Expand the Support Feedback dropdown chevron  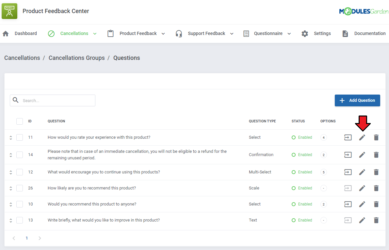(232, 34)
